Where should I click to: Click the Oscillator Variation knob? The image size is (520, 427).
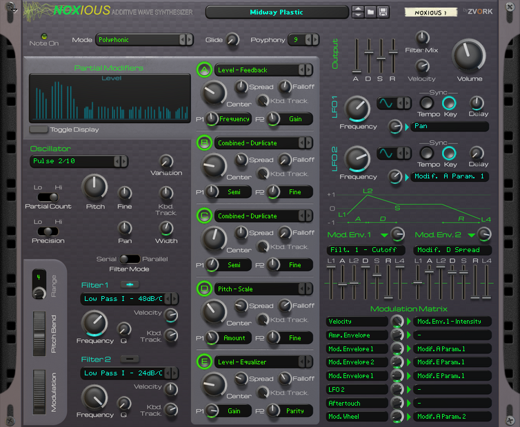pyautogui.click(x=166, y=161)
